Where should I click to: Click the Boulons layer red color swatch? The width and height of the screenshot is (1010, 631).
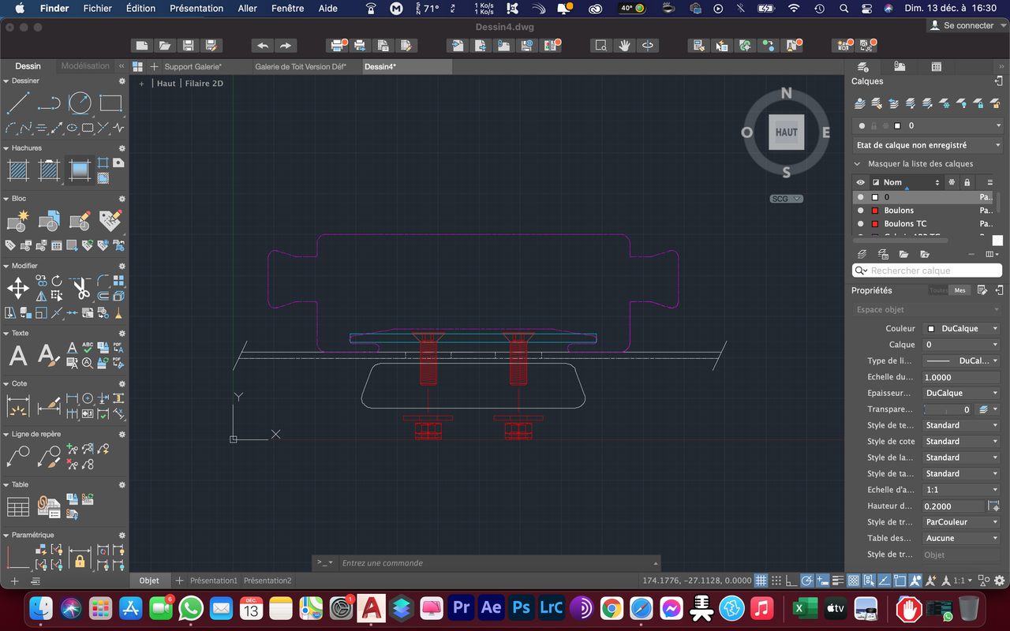pos(875,211)
